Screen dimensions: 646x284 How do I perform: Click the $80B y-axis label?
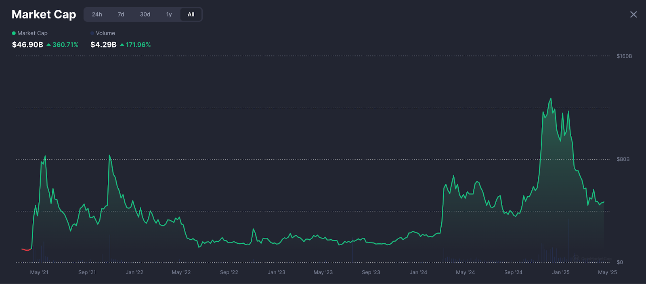[623, 160]
